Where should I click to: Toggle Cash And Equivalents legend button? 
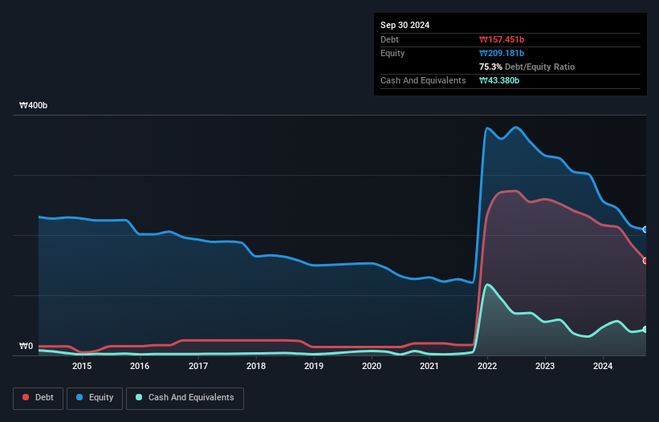coord(185,398)
